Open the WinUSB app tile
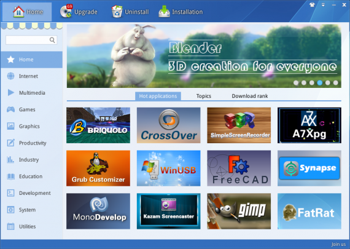 click(x=168, y=168)
